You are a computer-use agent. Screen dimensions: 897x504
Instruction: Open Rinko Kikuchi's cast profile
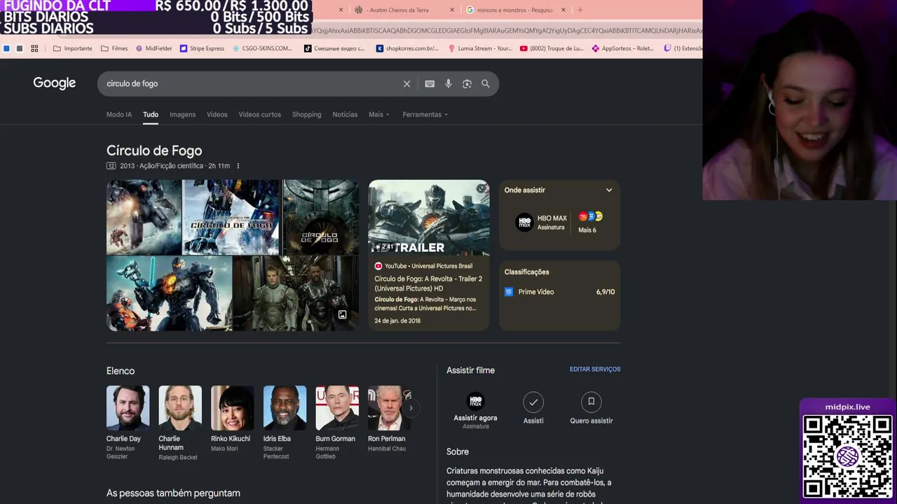[232, 419]
